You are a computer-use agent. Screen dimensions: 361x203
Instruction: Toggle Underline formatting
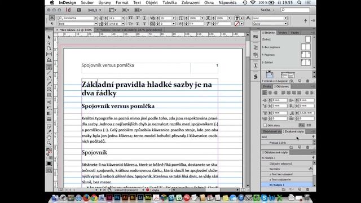(x=144, y=18)
